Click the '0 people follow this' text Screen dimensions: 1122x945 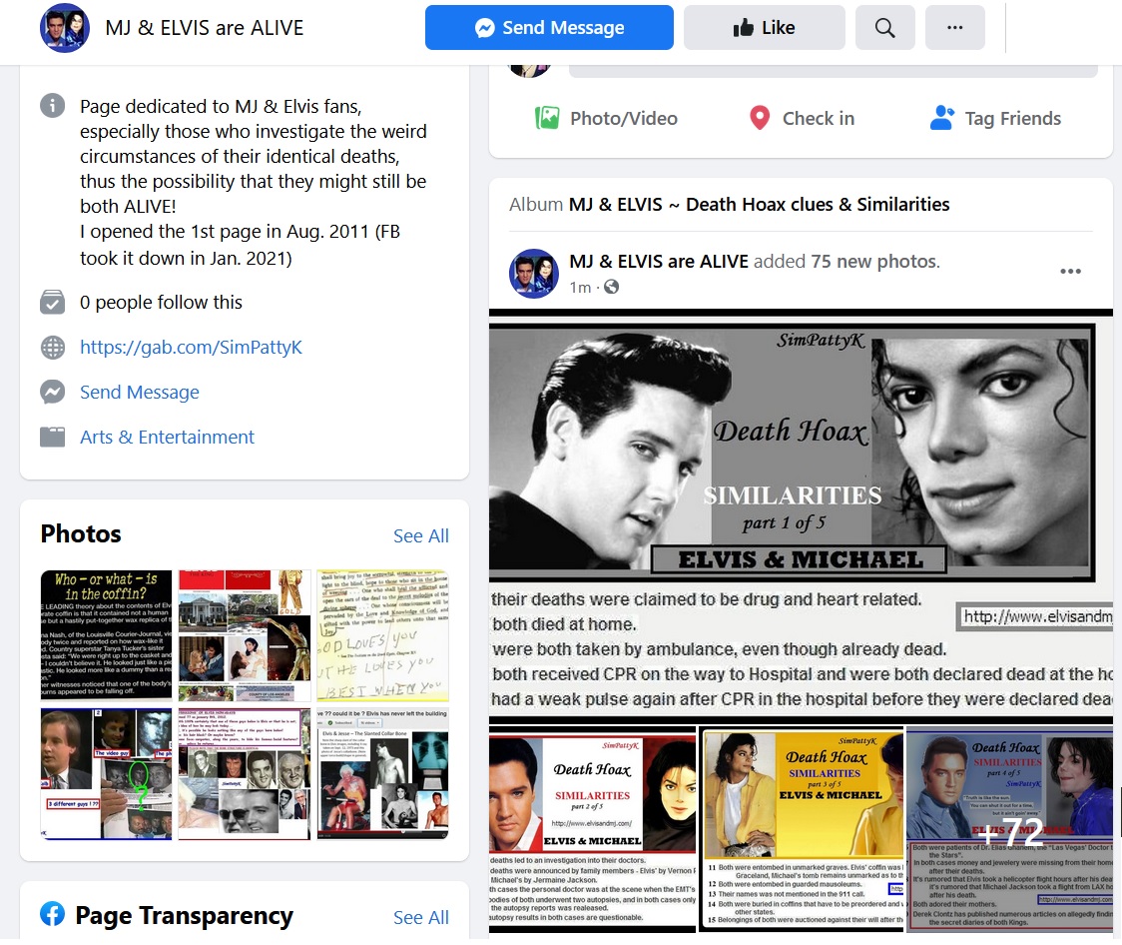pyautogui.click(x=161, y=302)
